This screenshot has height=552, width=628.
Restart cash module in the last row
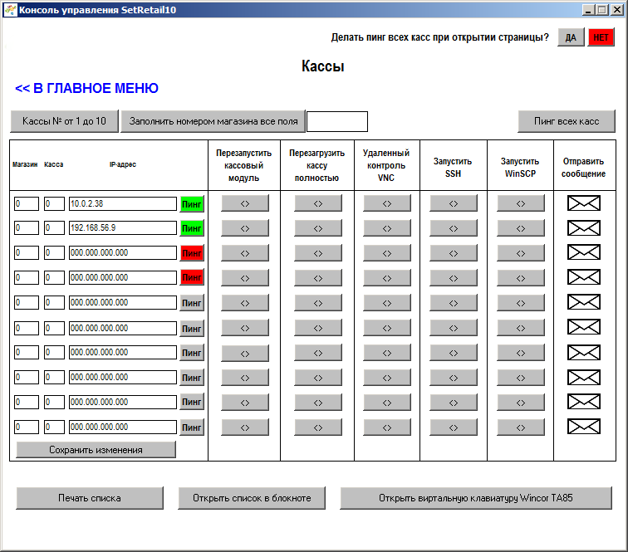pyautogui.click(x=245, y=427)
